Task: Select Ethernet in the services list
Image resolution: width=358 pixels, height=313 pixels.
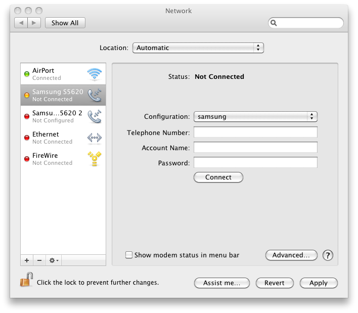Action: pos(63,138)
